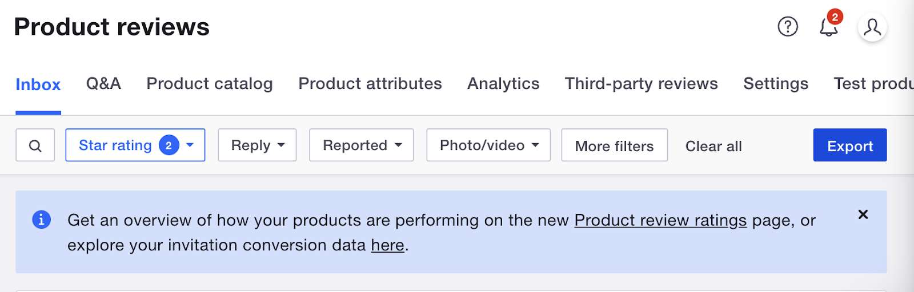Open the Third-party reviews tab
Screen dimensions: 914x292
(x=642, y=84)
